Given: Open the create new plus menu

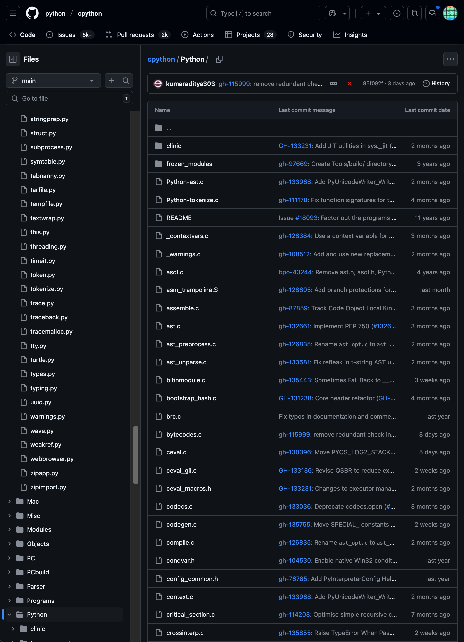Looking at the screenshot, I should point(373,13).
